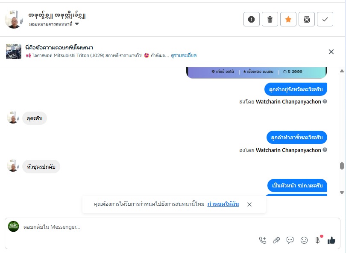The image size is (346, 253).
Task: Open the emoji picker
Action: coord(304,240)
